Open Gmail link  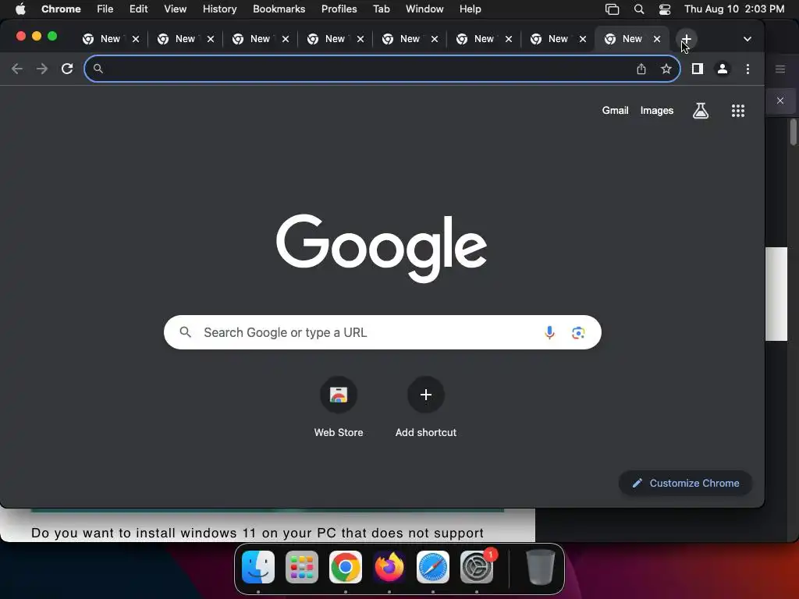(615, 111)
